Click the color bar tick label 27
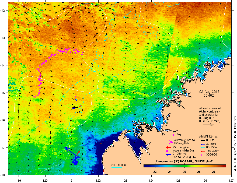This screenshot has height=183, width=237. [x=214, y=172]
